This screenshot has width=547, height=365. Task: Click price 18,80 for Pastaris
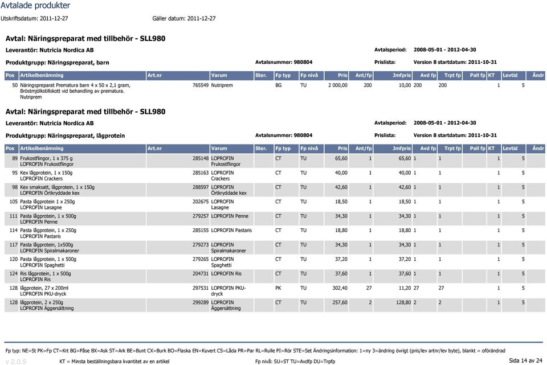(341, 231)
